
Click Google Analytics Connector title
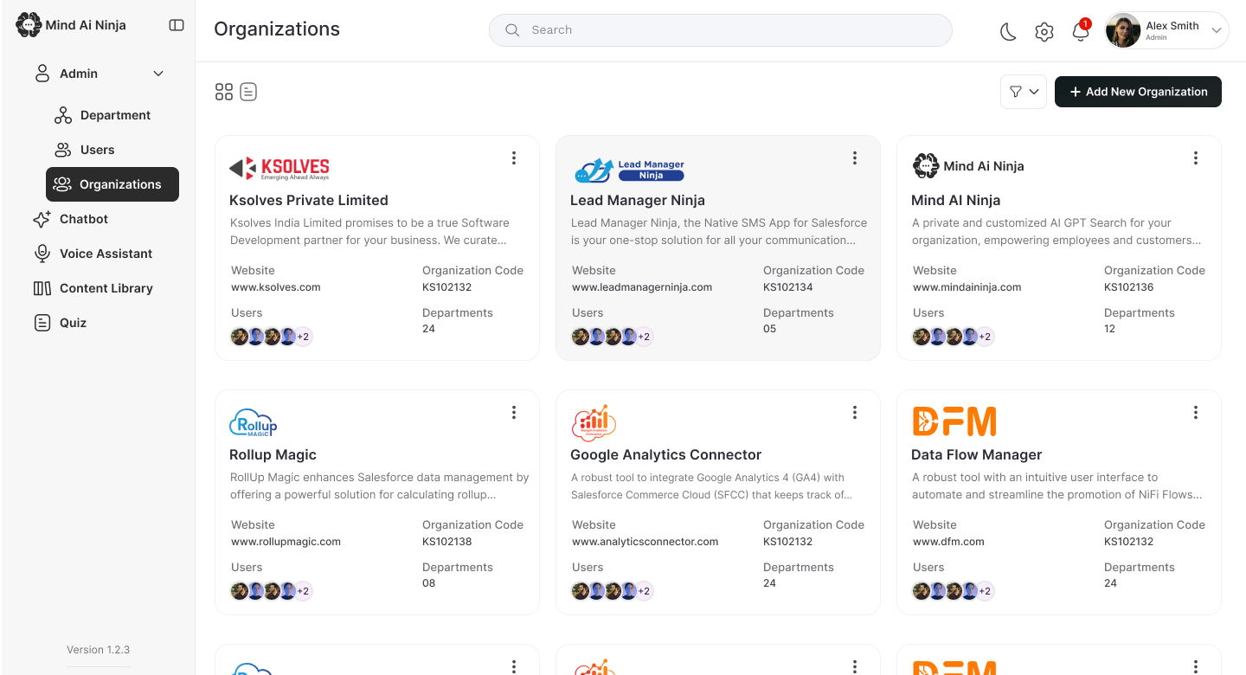[666, 454]
